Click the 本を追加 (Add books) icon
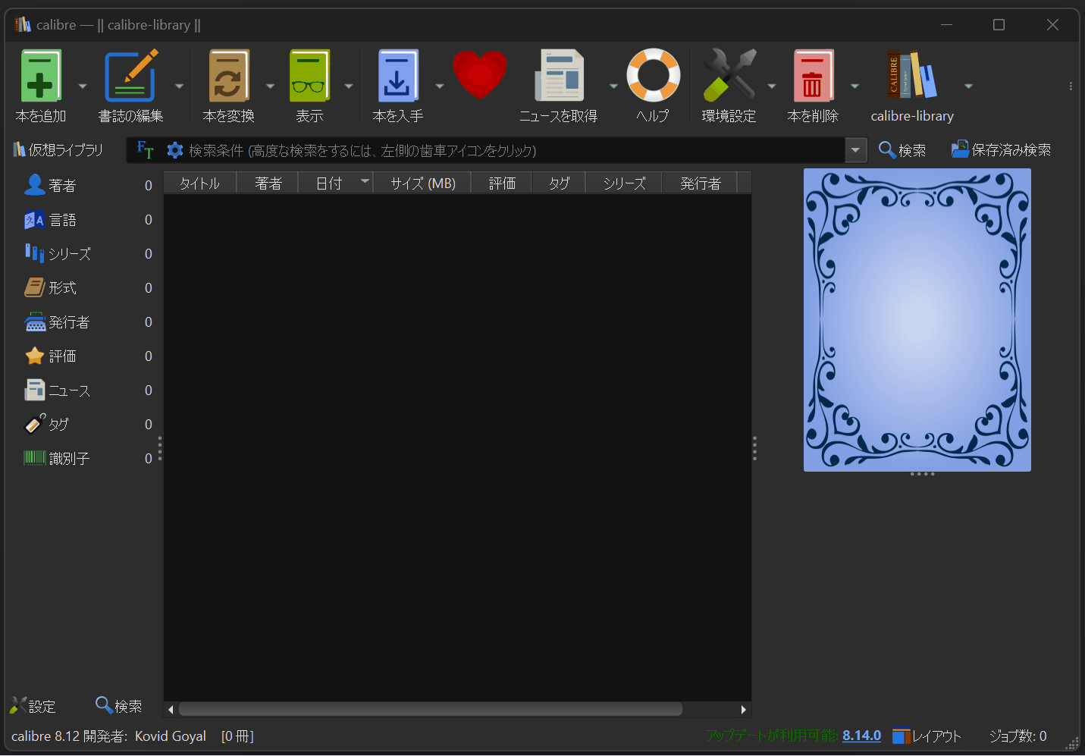The width and height of the screenshot is (1085, 756). tap(40, 76)
